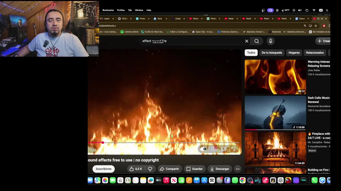Click the zoom magnifier icon in address bar
The height and width of the screenshot is (191, 341).
click(305, 26)
